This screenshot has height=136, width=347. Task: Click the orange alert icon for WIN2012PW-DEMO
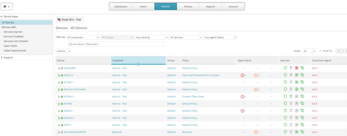pos(255,89)
